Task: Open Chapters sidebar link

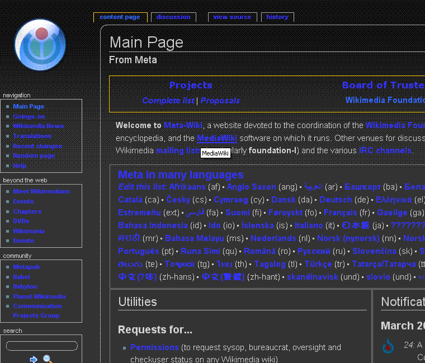Action: 27,211
